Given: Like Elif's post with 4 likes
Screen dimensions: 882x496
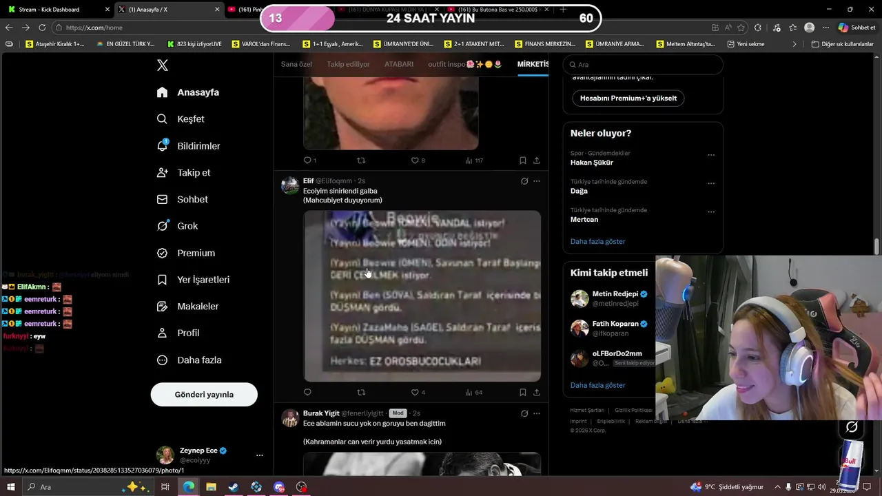Looking at the screenshot, I should pos(418,393).
